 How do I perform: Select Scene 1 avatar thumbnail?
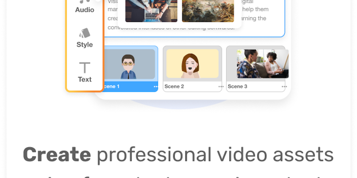point(129,64)
